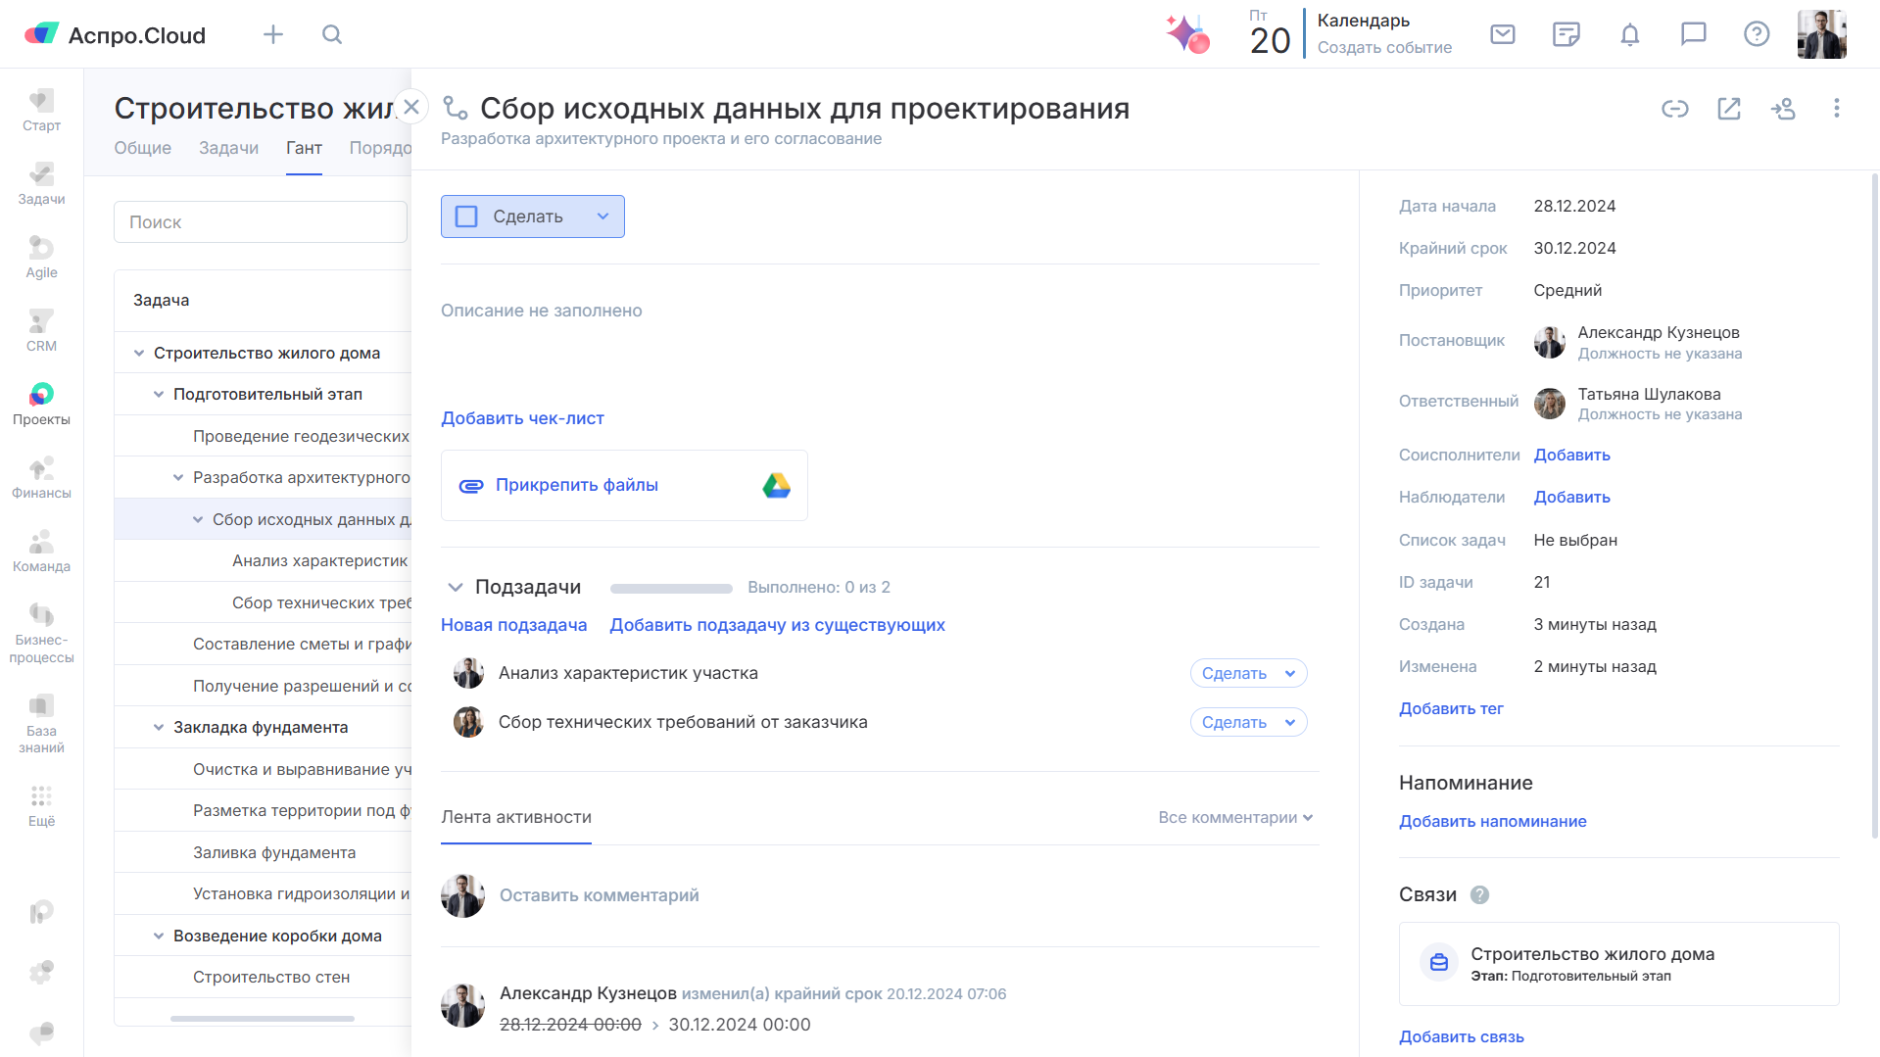Tick the Сделать status checkbox
Image resolution: width=1880 pixels, height=1057 pixels.
[x=467, y=216]
